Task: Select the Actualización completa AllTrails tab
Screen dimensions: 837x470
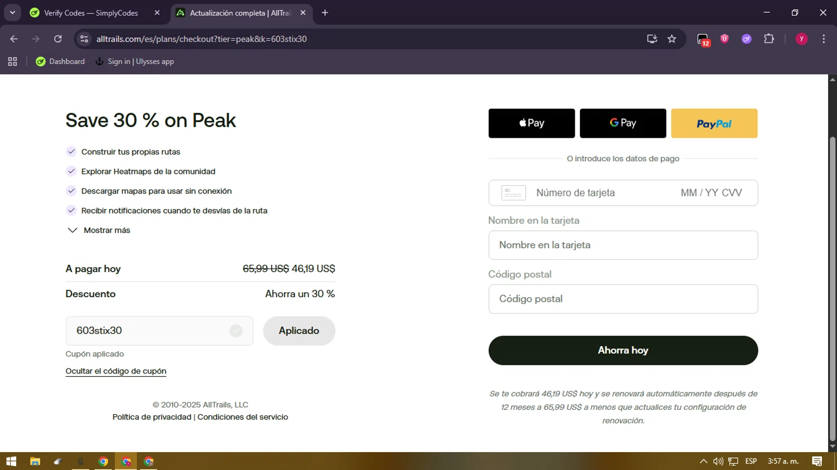Action: 240,13
